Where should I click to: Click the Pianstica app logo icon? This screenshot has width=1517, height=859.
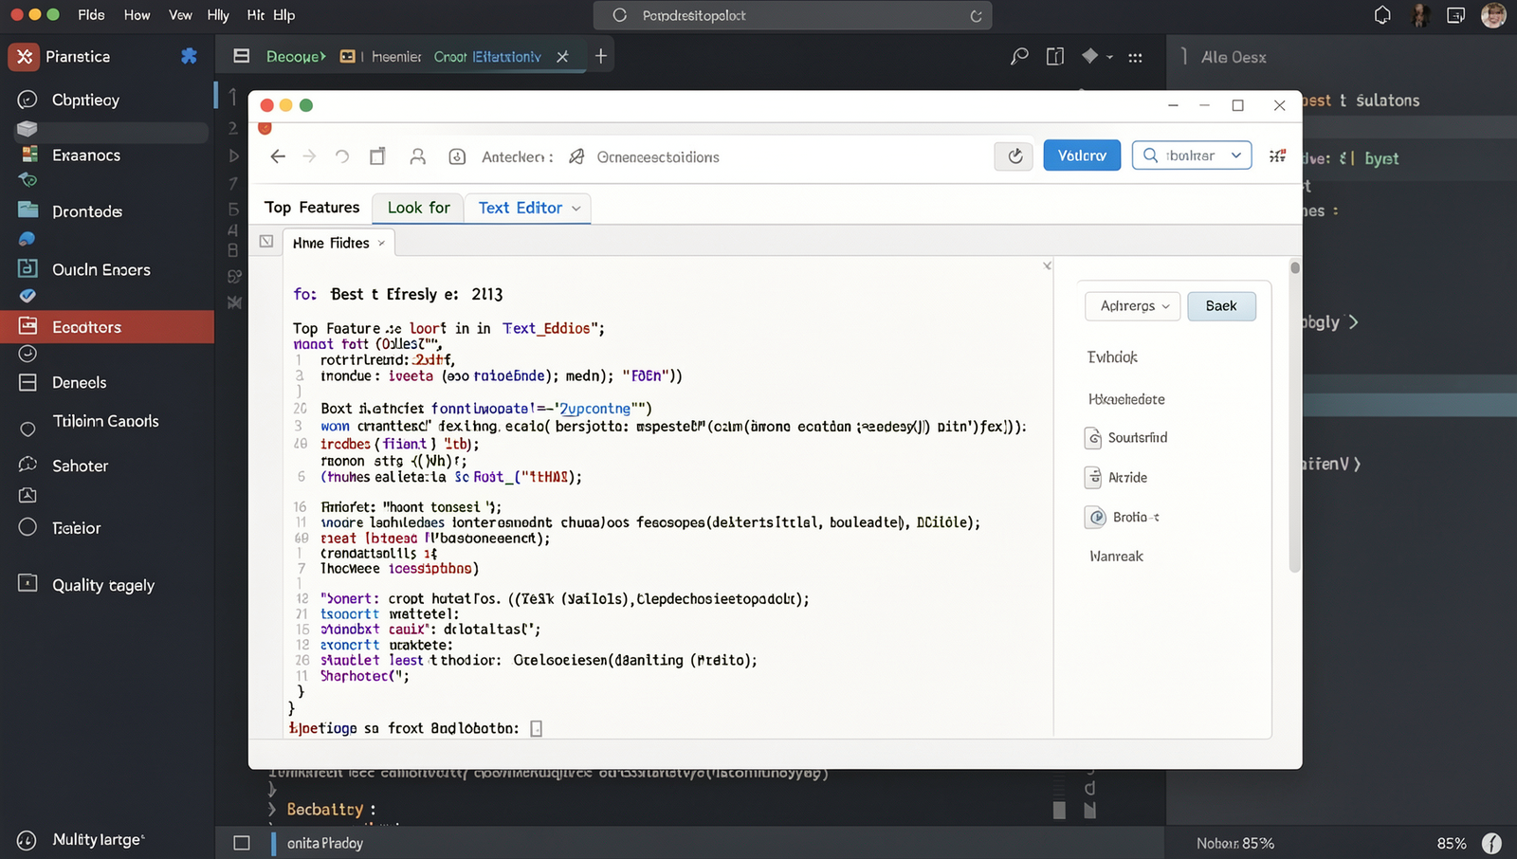click(x=25, y=57)
